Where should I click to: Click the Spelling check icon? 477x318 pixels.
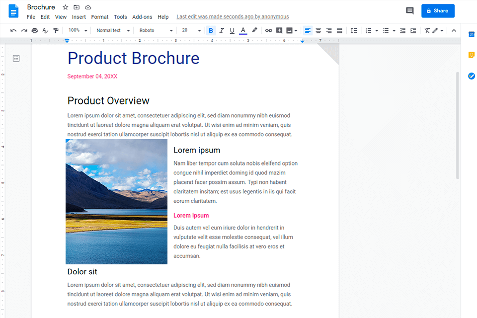pos(45,30)
